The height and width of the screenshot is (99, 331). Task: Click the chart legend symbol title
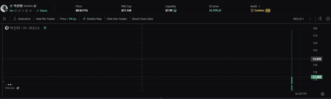coord(25,28)
